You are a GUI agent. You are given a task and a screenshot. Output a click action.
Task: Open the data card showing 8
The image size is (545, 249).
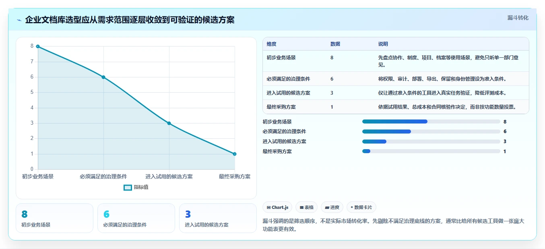pyautogui.click(x=54, y=218)
